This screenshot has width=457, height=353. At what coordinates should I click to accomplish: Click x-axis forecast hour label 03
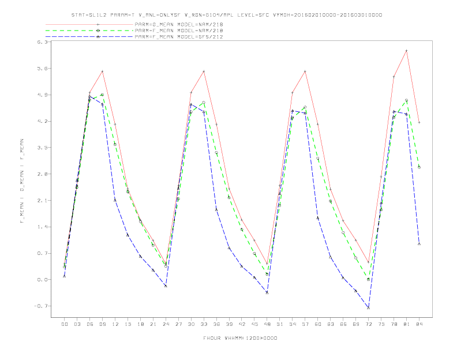click(77, 324)
